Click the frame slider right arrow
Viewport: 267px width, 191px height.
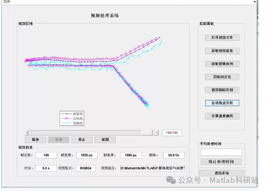[x=156, y=133]
